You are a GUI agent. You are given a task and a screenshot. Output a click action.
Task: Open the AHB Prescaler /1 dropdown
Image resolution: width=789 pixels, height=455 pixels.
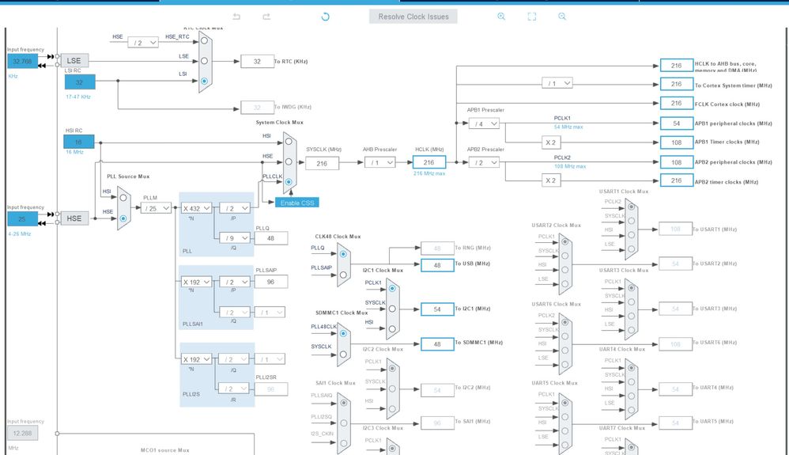pyautogui.click(x=380, y=162)
